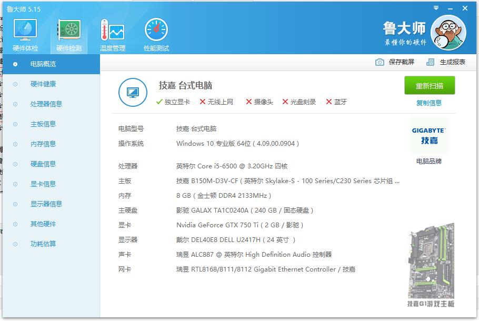Image resolution: width=479 pixels, height=321 pixels.
Task: Open 主板信息 in the sidebar
Action: click(x=51, y=124)
